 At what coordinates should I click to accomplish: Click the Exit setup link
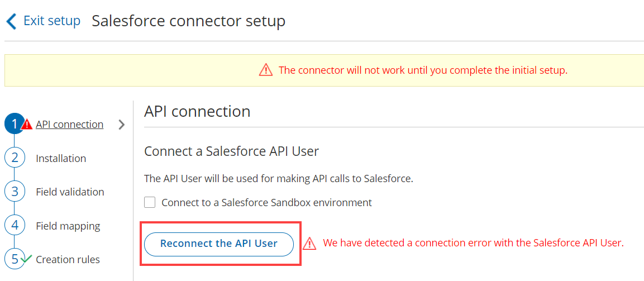click(x=51, y=21)
